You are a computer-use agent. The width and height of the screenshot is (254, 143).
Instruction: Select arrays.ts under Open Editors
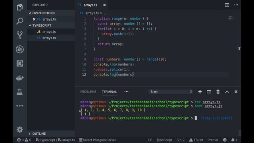pos(49,19)
